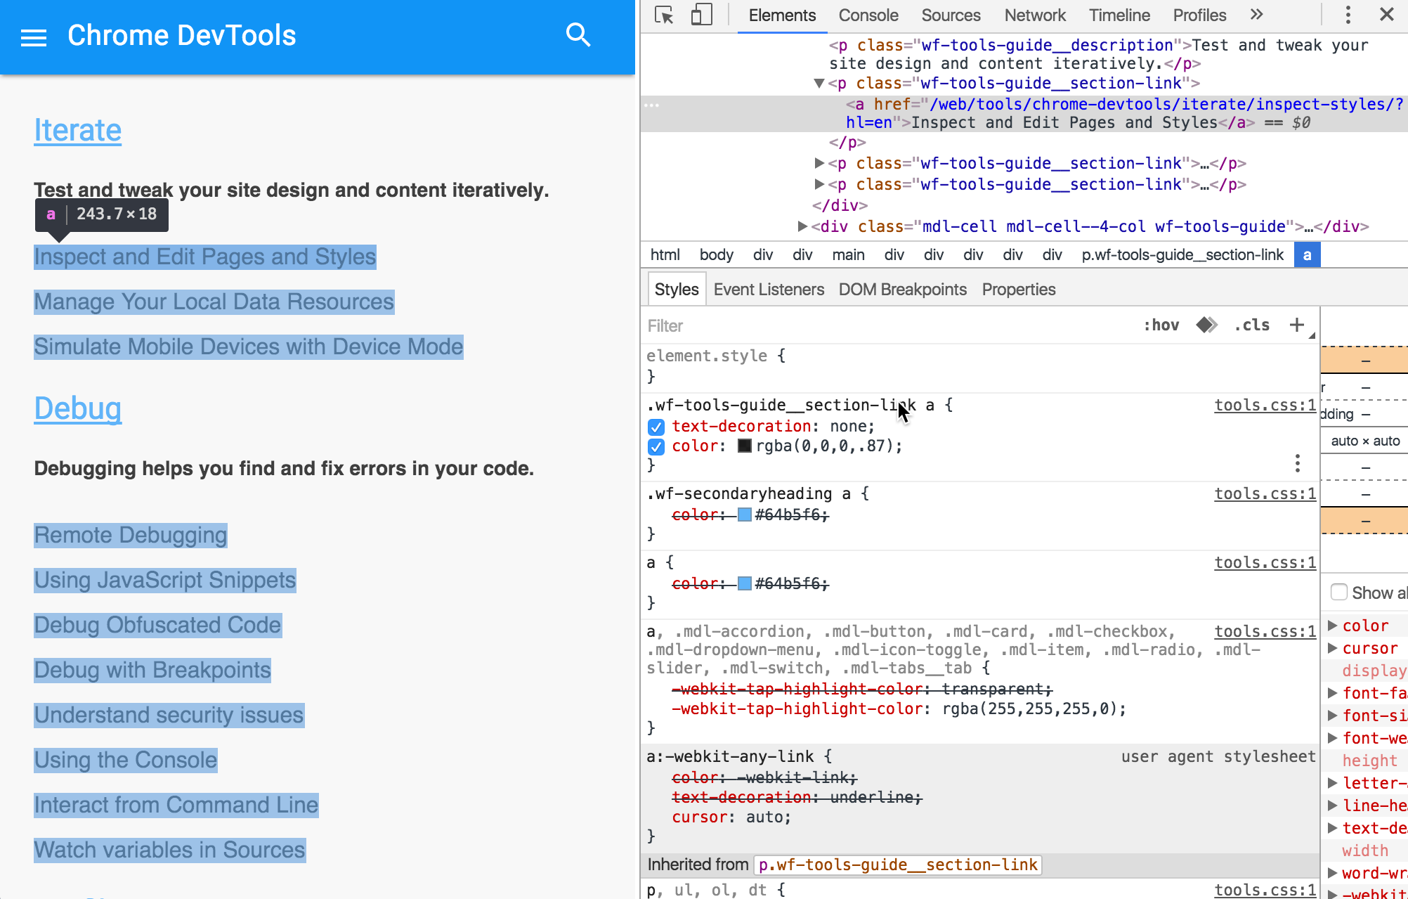1408x899 pixels.
Task: Toggle the Show all checkbox
Action: click(x=1339, y=593)
